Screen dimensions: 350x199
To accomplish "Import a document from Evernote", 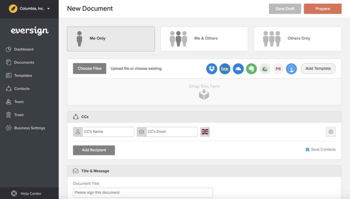I will click(251, 68).
